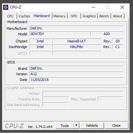Go to the SPD tab

pyautogui.click(x=74, y=16)
